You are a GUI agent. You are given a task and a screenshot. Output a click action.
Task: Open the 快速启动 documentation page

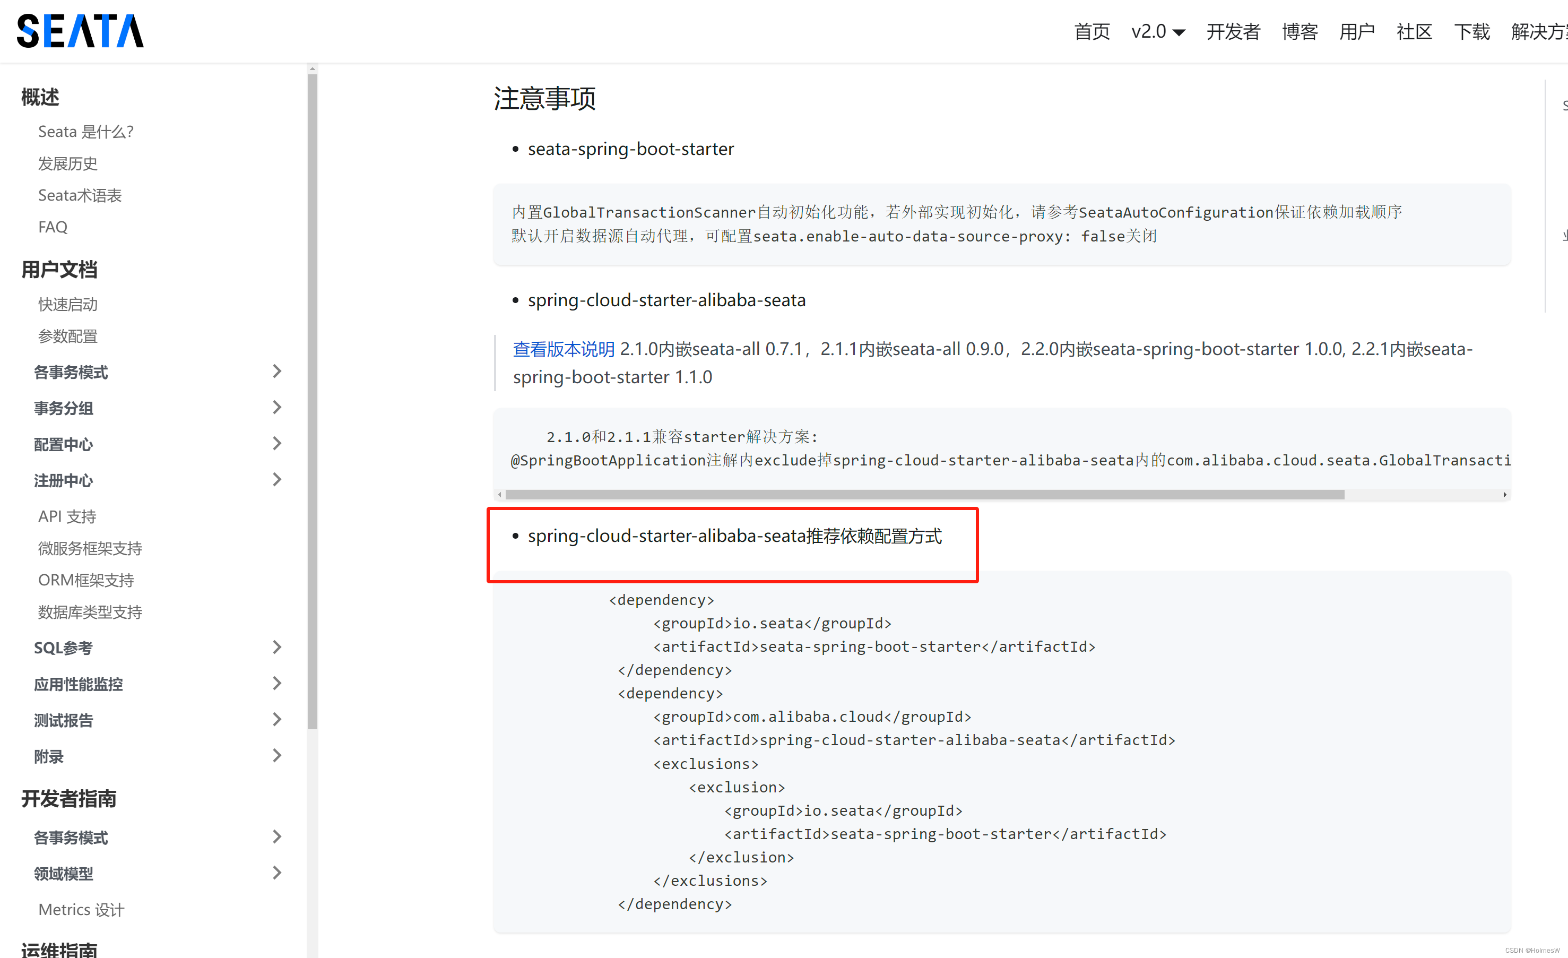pos(67,304)
